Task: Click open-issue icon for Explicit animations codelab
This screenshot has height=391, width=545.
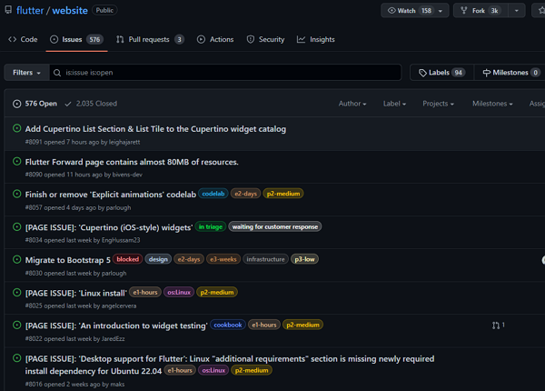Action: pyautogui.click(x=16, y=194)
